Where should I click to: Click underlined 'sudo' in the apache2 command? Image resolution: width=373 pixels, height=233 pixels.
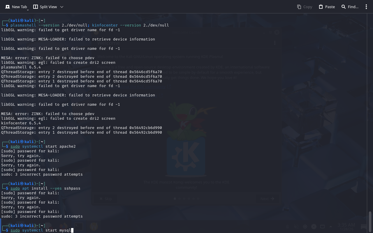(15, 146)
